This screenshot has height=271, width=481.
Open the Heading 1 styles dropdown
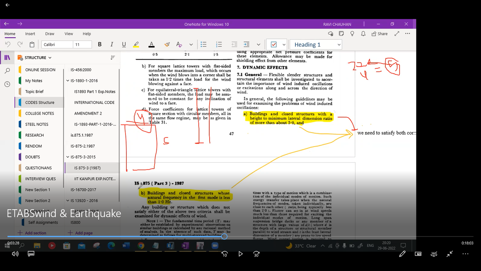[x=316, y=45]
